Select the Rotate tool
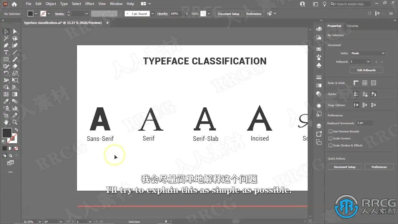The image size is (398, 224). (x=6, y=73)
